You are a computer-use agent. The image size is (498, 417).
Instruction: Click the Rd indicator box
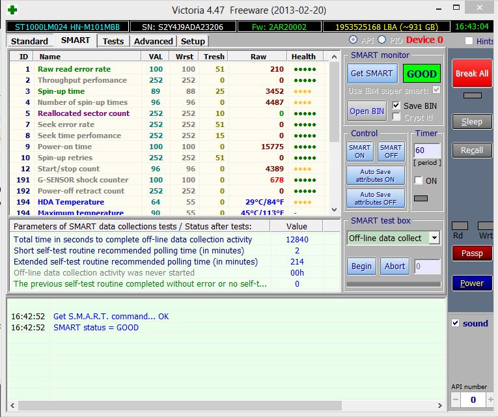(460, 225)
